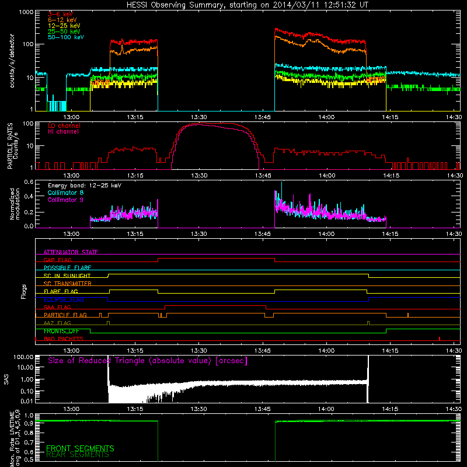The image size is (467, 467).
Task: Click the 13:45 tick label under modulation plot
Action: pos(263,234)
